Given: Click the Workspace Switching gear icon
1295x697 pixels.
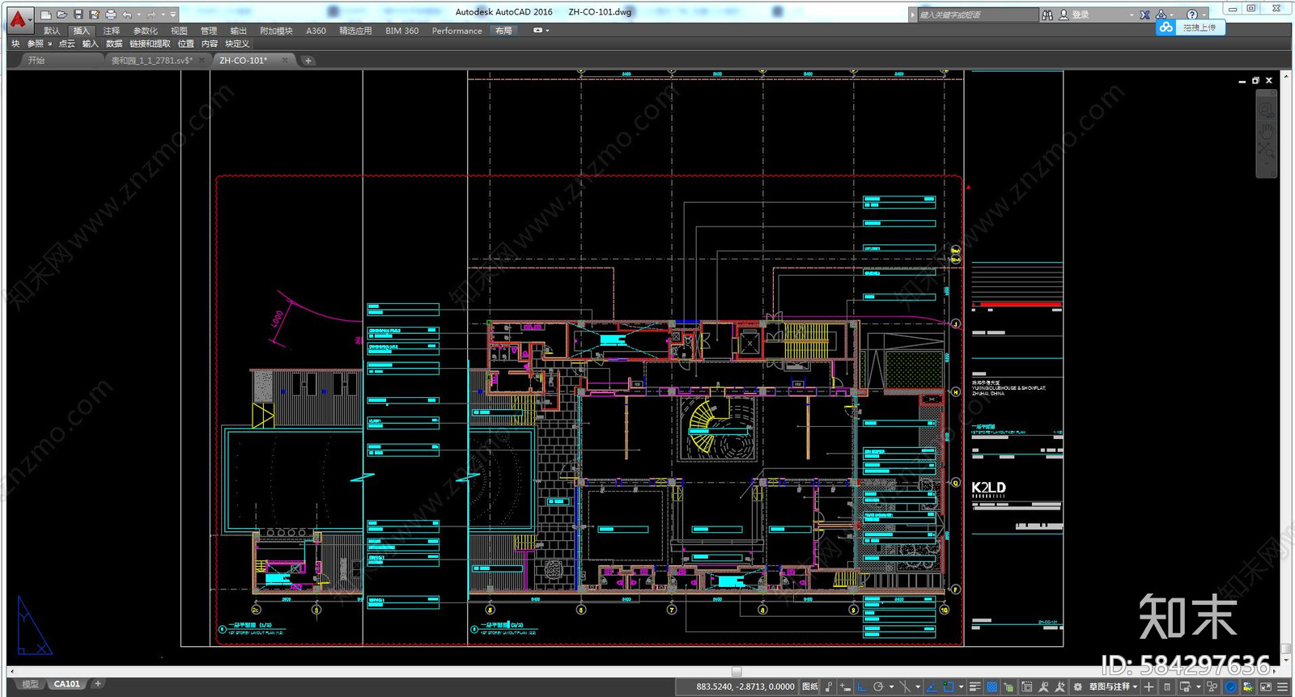Looking at the screenshot, I should pyautogui.click(x=1078, y=686).
